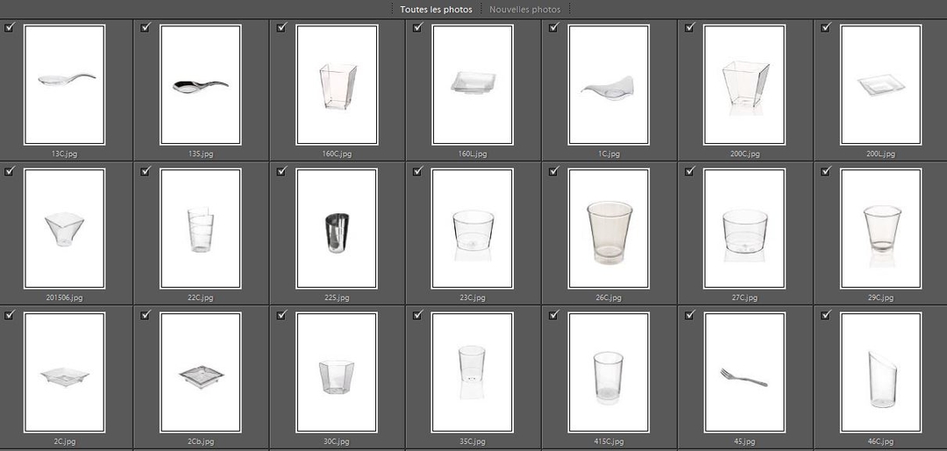This screenshot has height=451, width=947.
Task: Uncheck the 26C.jpg checkbox
Action: 554,171
